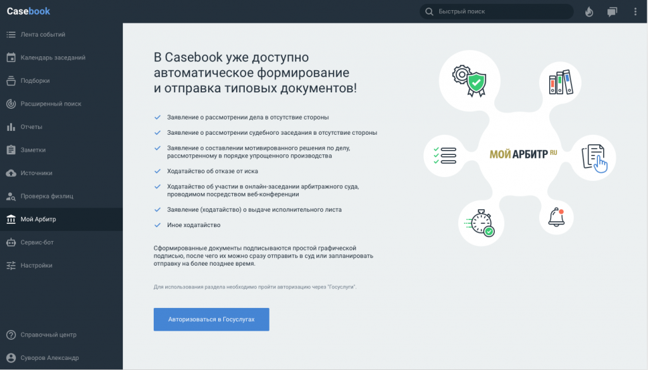
Task: Select Мой Арбитр in the sidebar
Action: tap(61, 219)
